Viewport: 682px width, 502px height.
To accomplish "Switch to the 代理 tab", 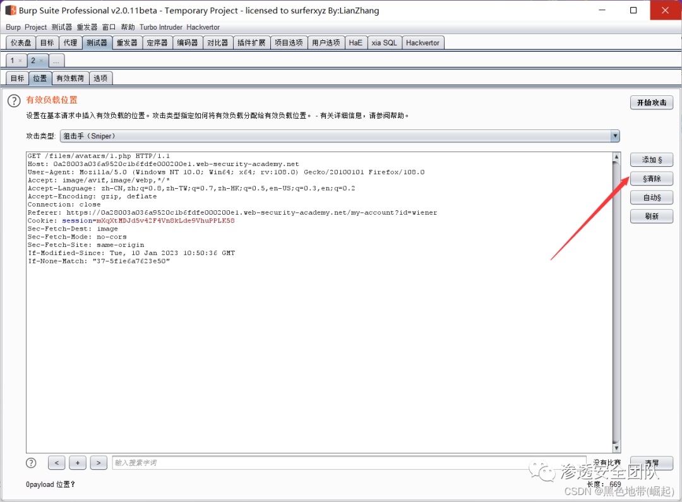I will pyautogui.click(x=70, y=43).
